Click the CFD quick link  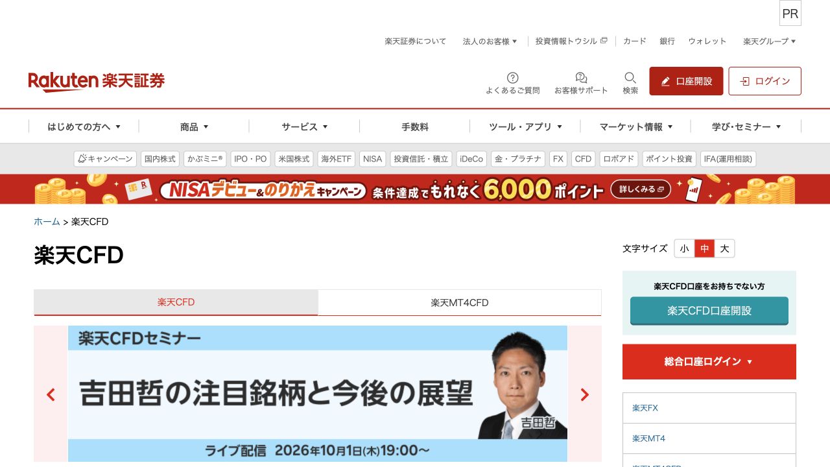pyautogui.click(x=584, y=159)
